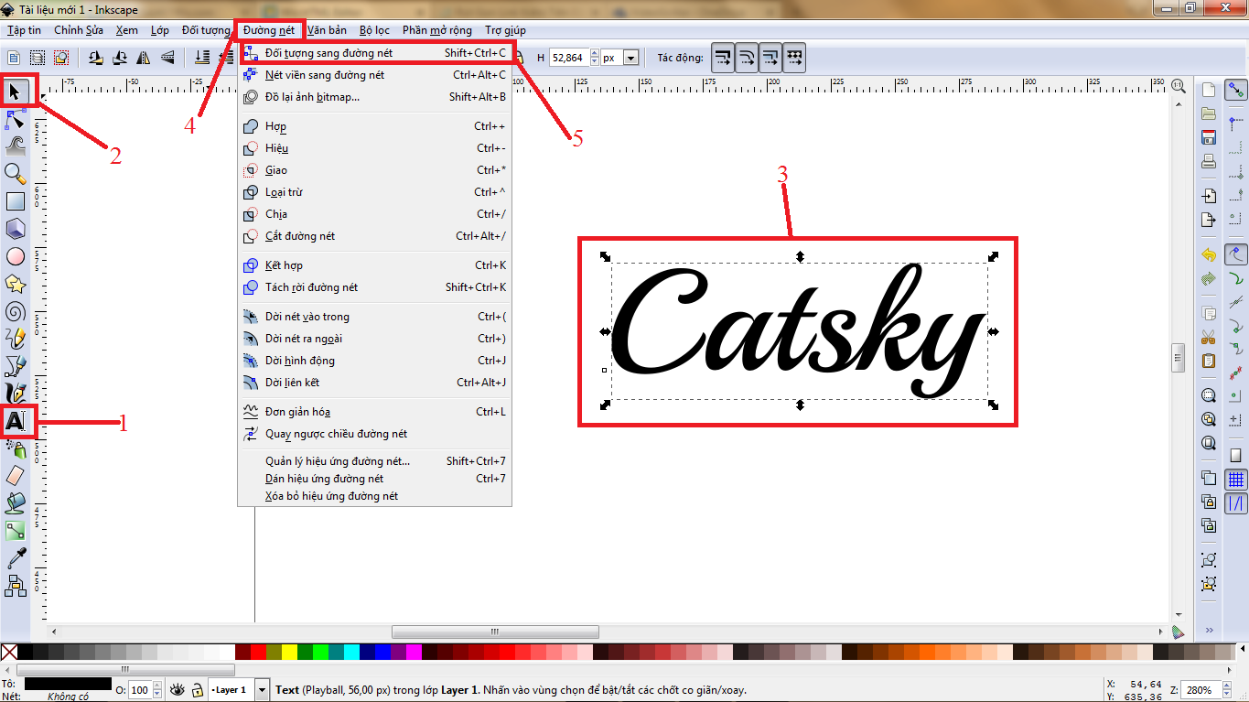Click the black fill Tô indicator
The image size is (1249, 702).
click(69, 684)
